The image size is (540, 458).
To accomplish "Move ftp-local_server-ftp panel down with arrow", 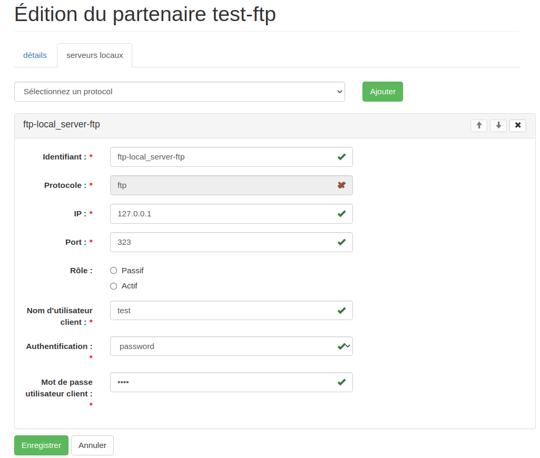I will (x=498, y=126).
